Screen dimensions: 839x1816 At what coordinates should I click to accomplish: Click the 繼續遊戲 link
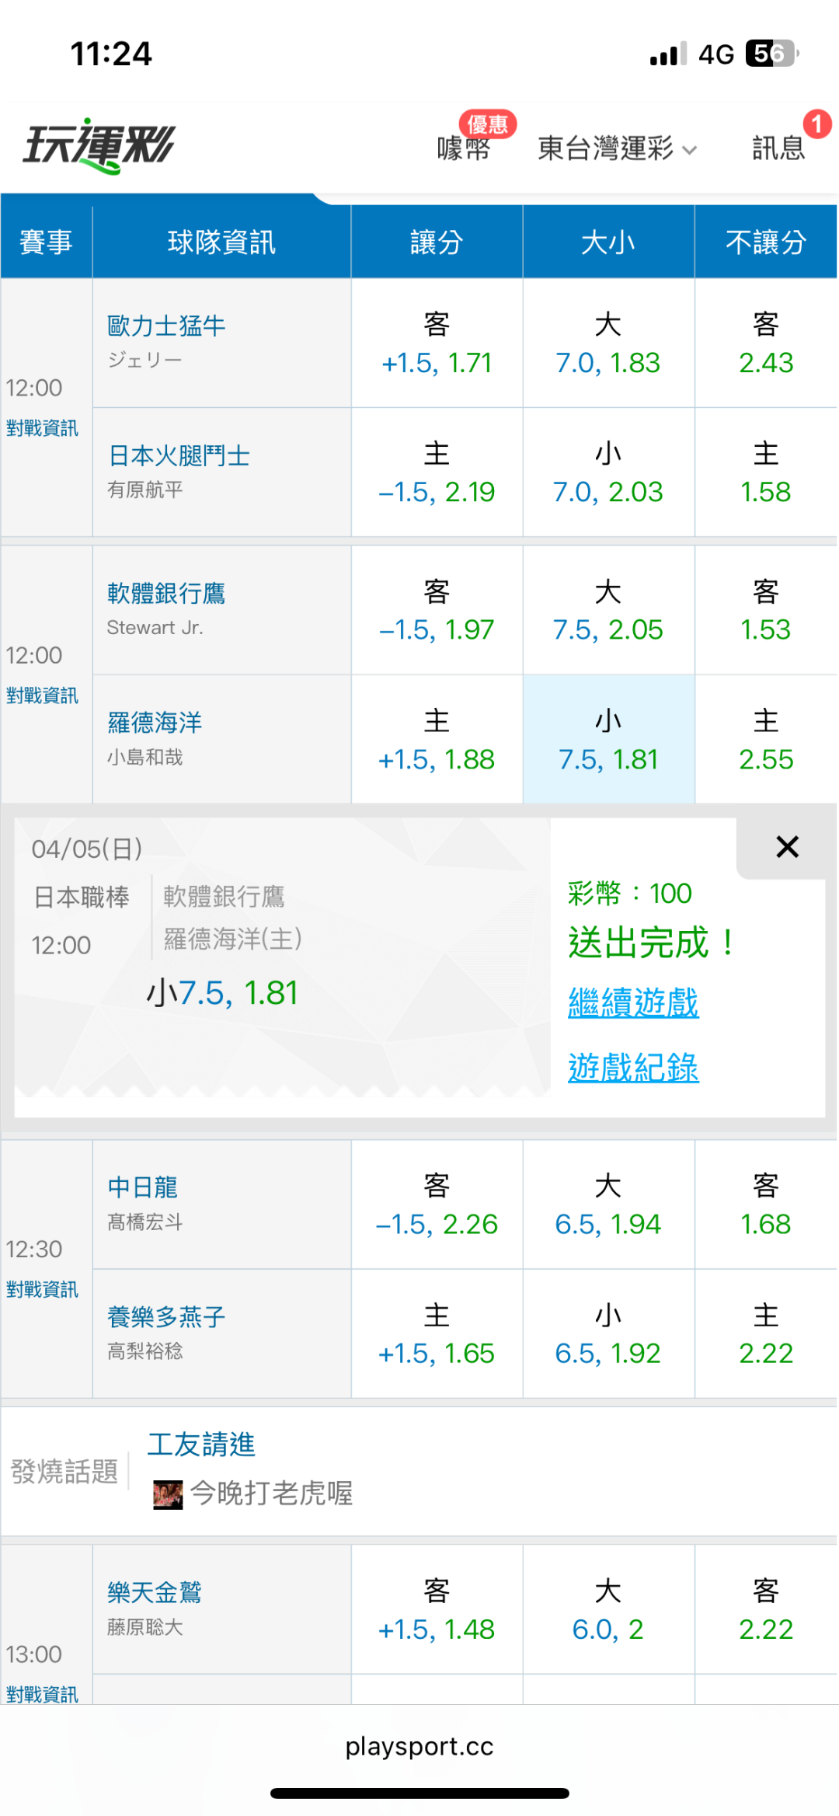(633, 1002)
